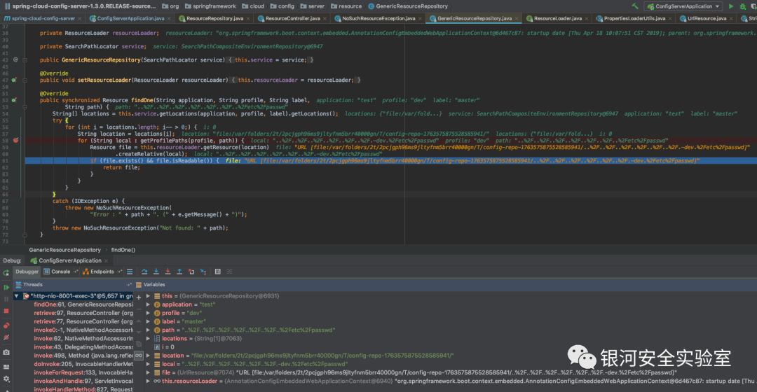Image resolution: width=757 pixels, height=392 pixels.
Task: Select the doInvoke:205 stack frame
Action: coord(83,364)
